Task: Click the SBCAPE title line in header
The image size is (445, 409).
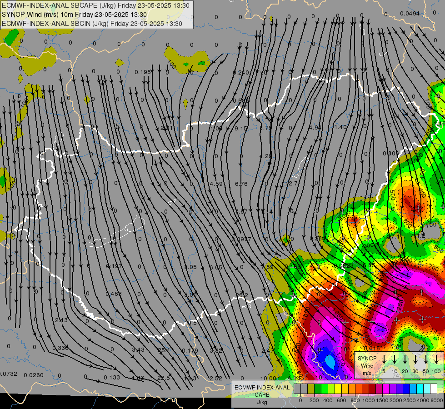Action: [x=95, y=5]
